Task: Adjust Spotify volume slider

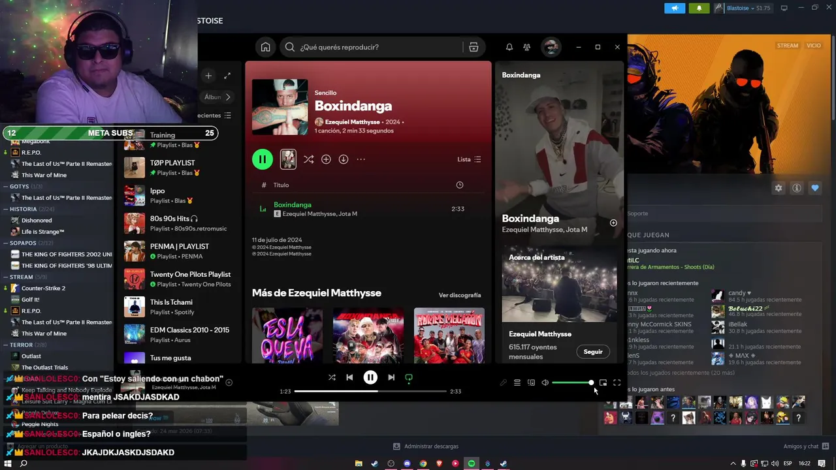Action: (x=572, y=383)
